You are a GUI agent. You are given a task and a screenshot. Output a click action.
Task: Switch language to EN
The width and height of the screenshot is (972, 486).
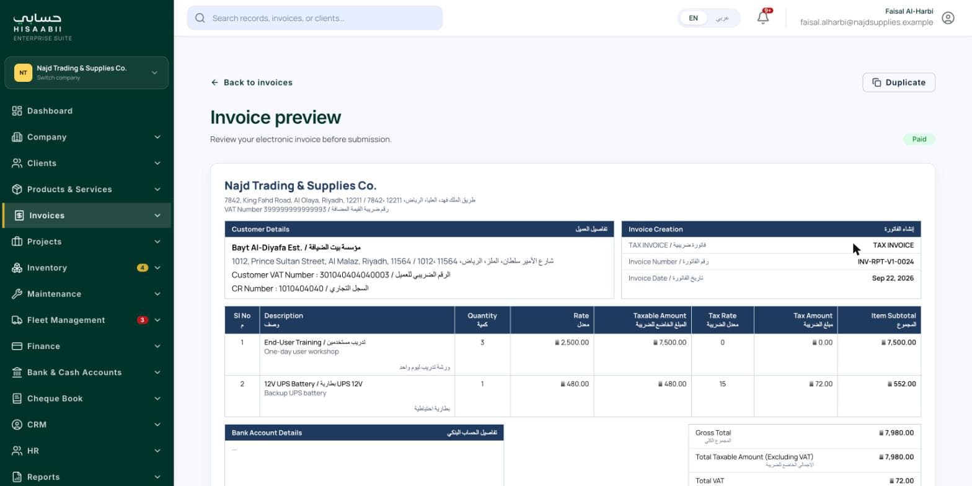tap(694, 18)
